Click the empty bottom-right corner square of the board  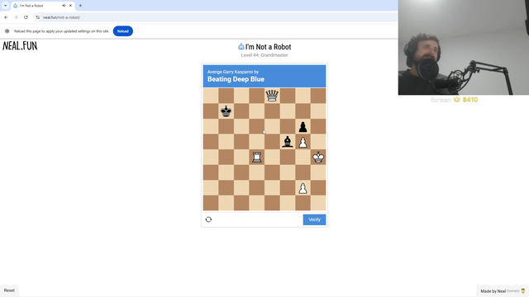pyautogui.click(x=318, y=203)
